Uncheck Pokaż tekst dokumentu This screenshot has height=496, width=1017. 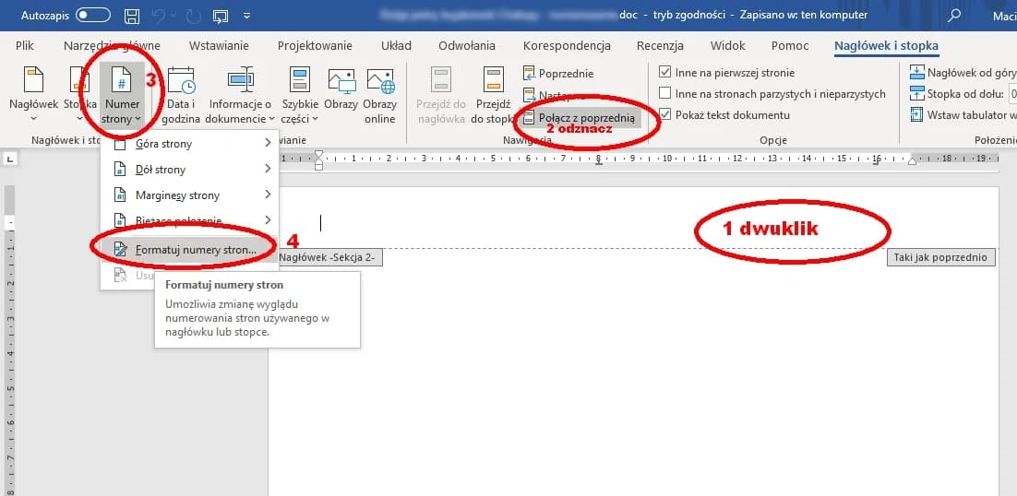point(665,115)
